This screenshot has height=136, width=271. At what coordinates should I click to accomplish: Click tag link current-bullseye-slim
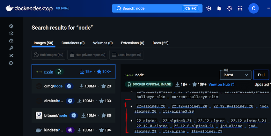195,97
